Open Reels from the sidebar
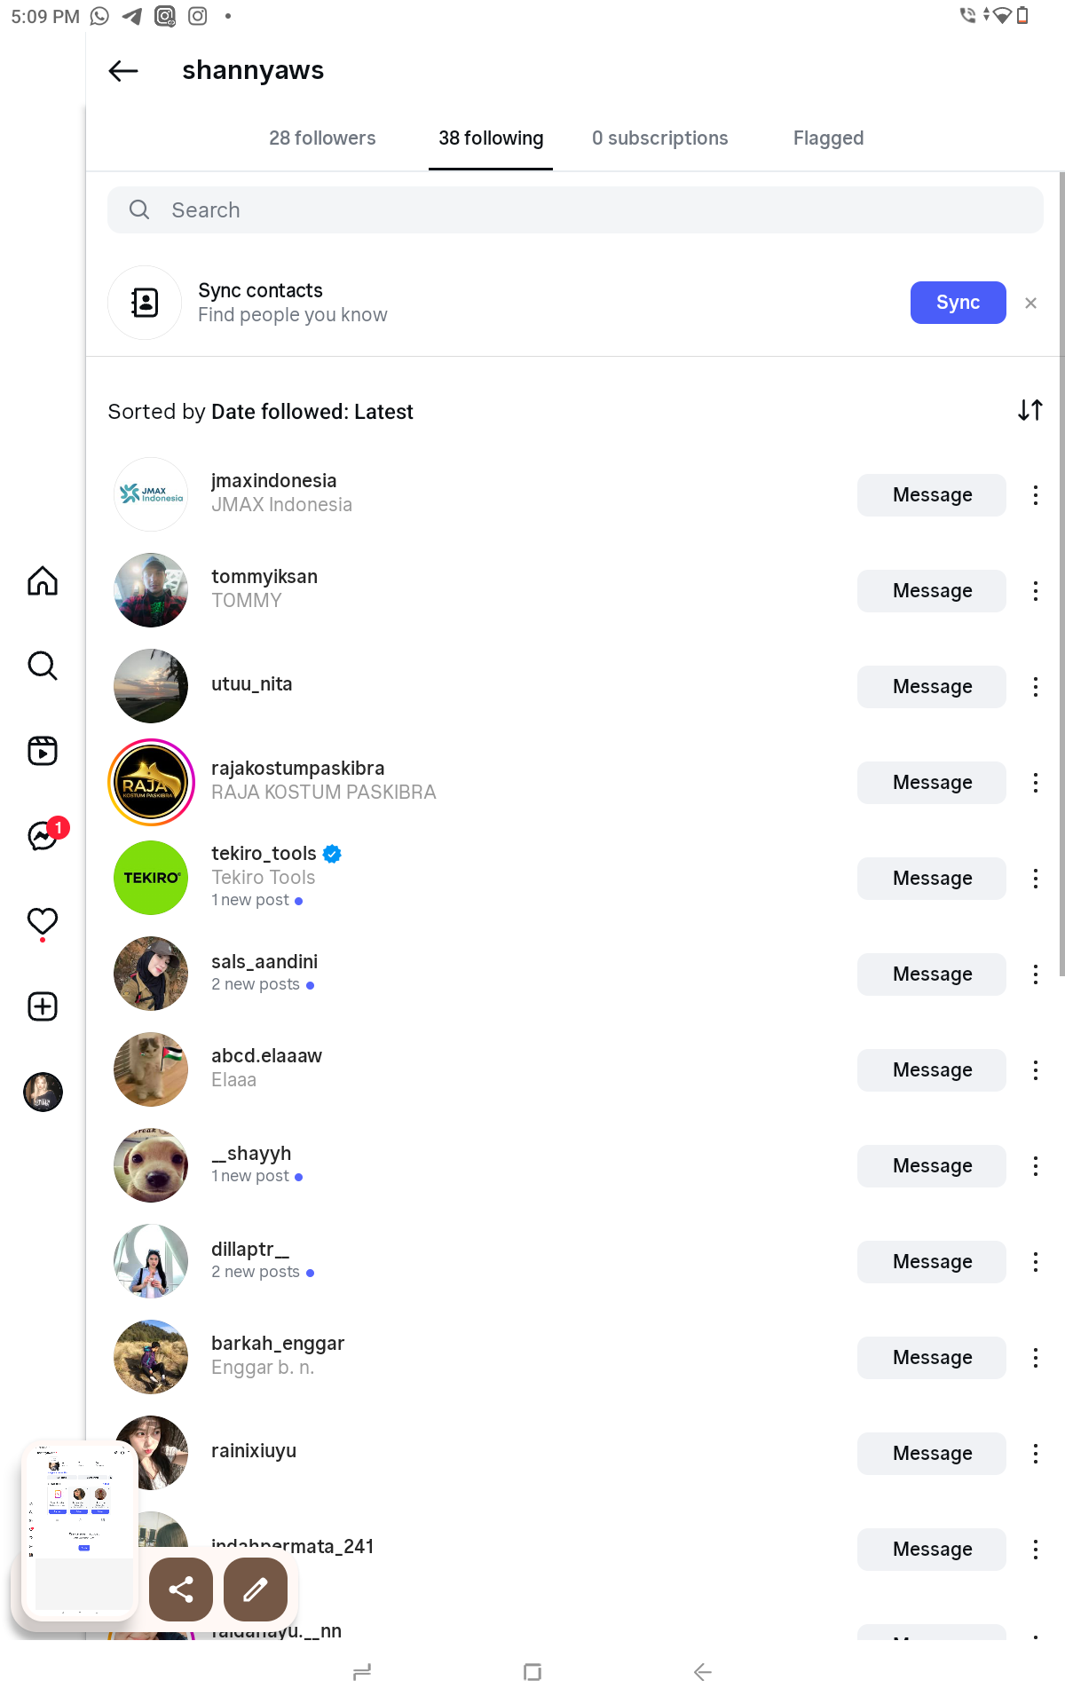This screenshot has width=1065, height=1704. coord(43,751)
